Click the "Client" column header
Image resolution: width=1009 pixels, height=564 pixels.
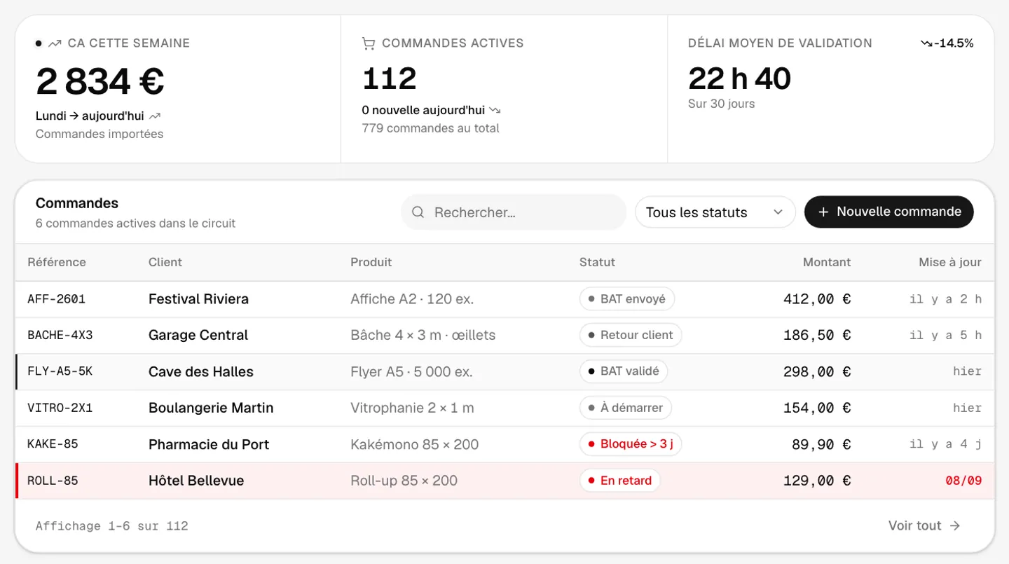tap(165, 262)
